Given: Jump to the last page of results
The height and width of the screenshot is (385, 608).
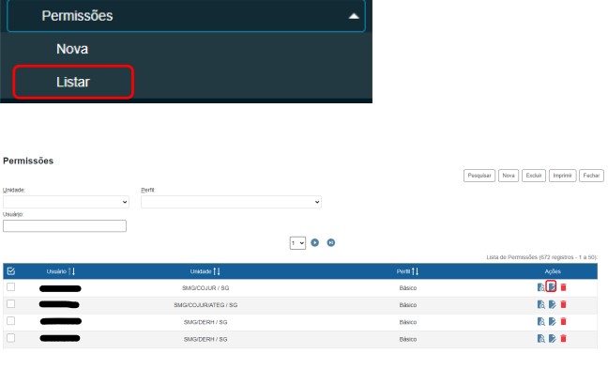Looking at the screenshot, I should tap(331, 242).
